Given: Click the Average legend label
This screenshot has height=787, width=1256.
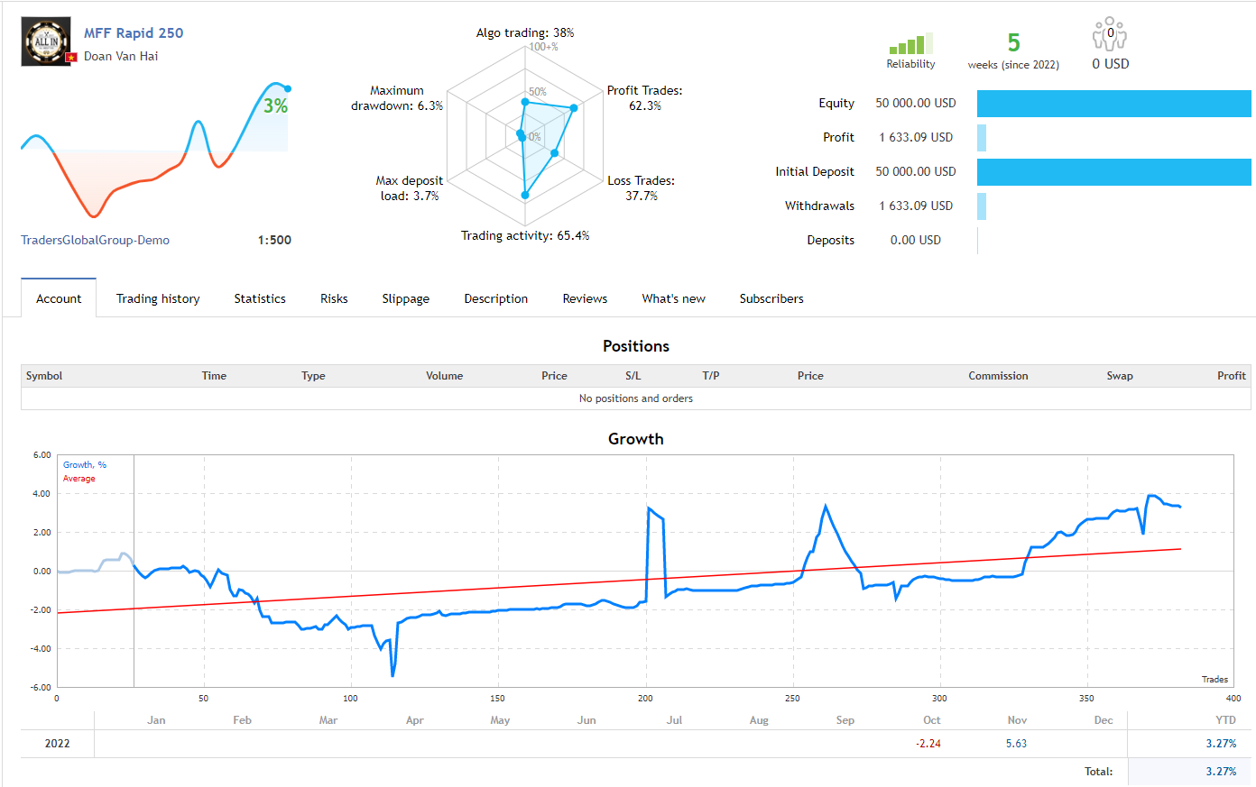Looking at the screenshot, I should point(78,479).
